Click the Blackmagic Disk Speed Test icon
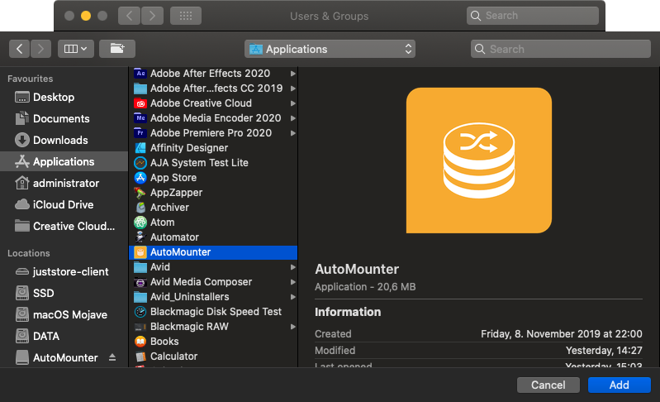Screen dimensions: 660x402 point(140,312)
